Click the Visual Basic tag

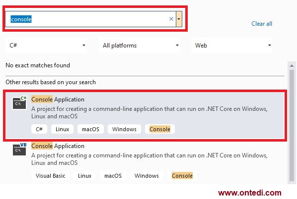coord(50,176)
